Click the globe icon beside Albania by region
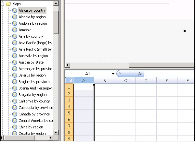Screen dimensions: 195x142 15,17
